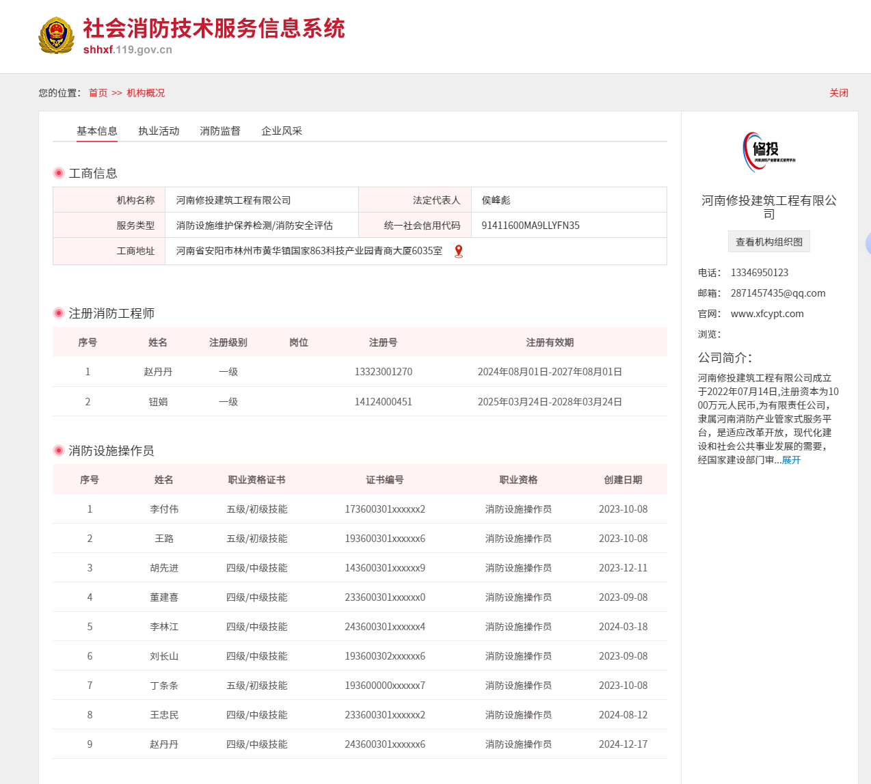
Task: Click operator name 王忠民
Action: [164, 715]
